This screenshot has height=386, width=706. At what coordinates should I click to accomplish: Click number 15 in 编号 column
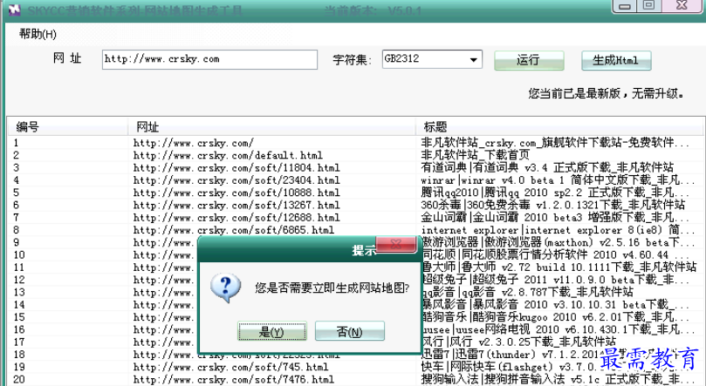pos(19,317)
